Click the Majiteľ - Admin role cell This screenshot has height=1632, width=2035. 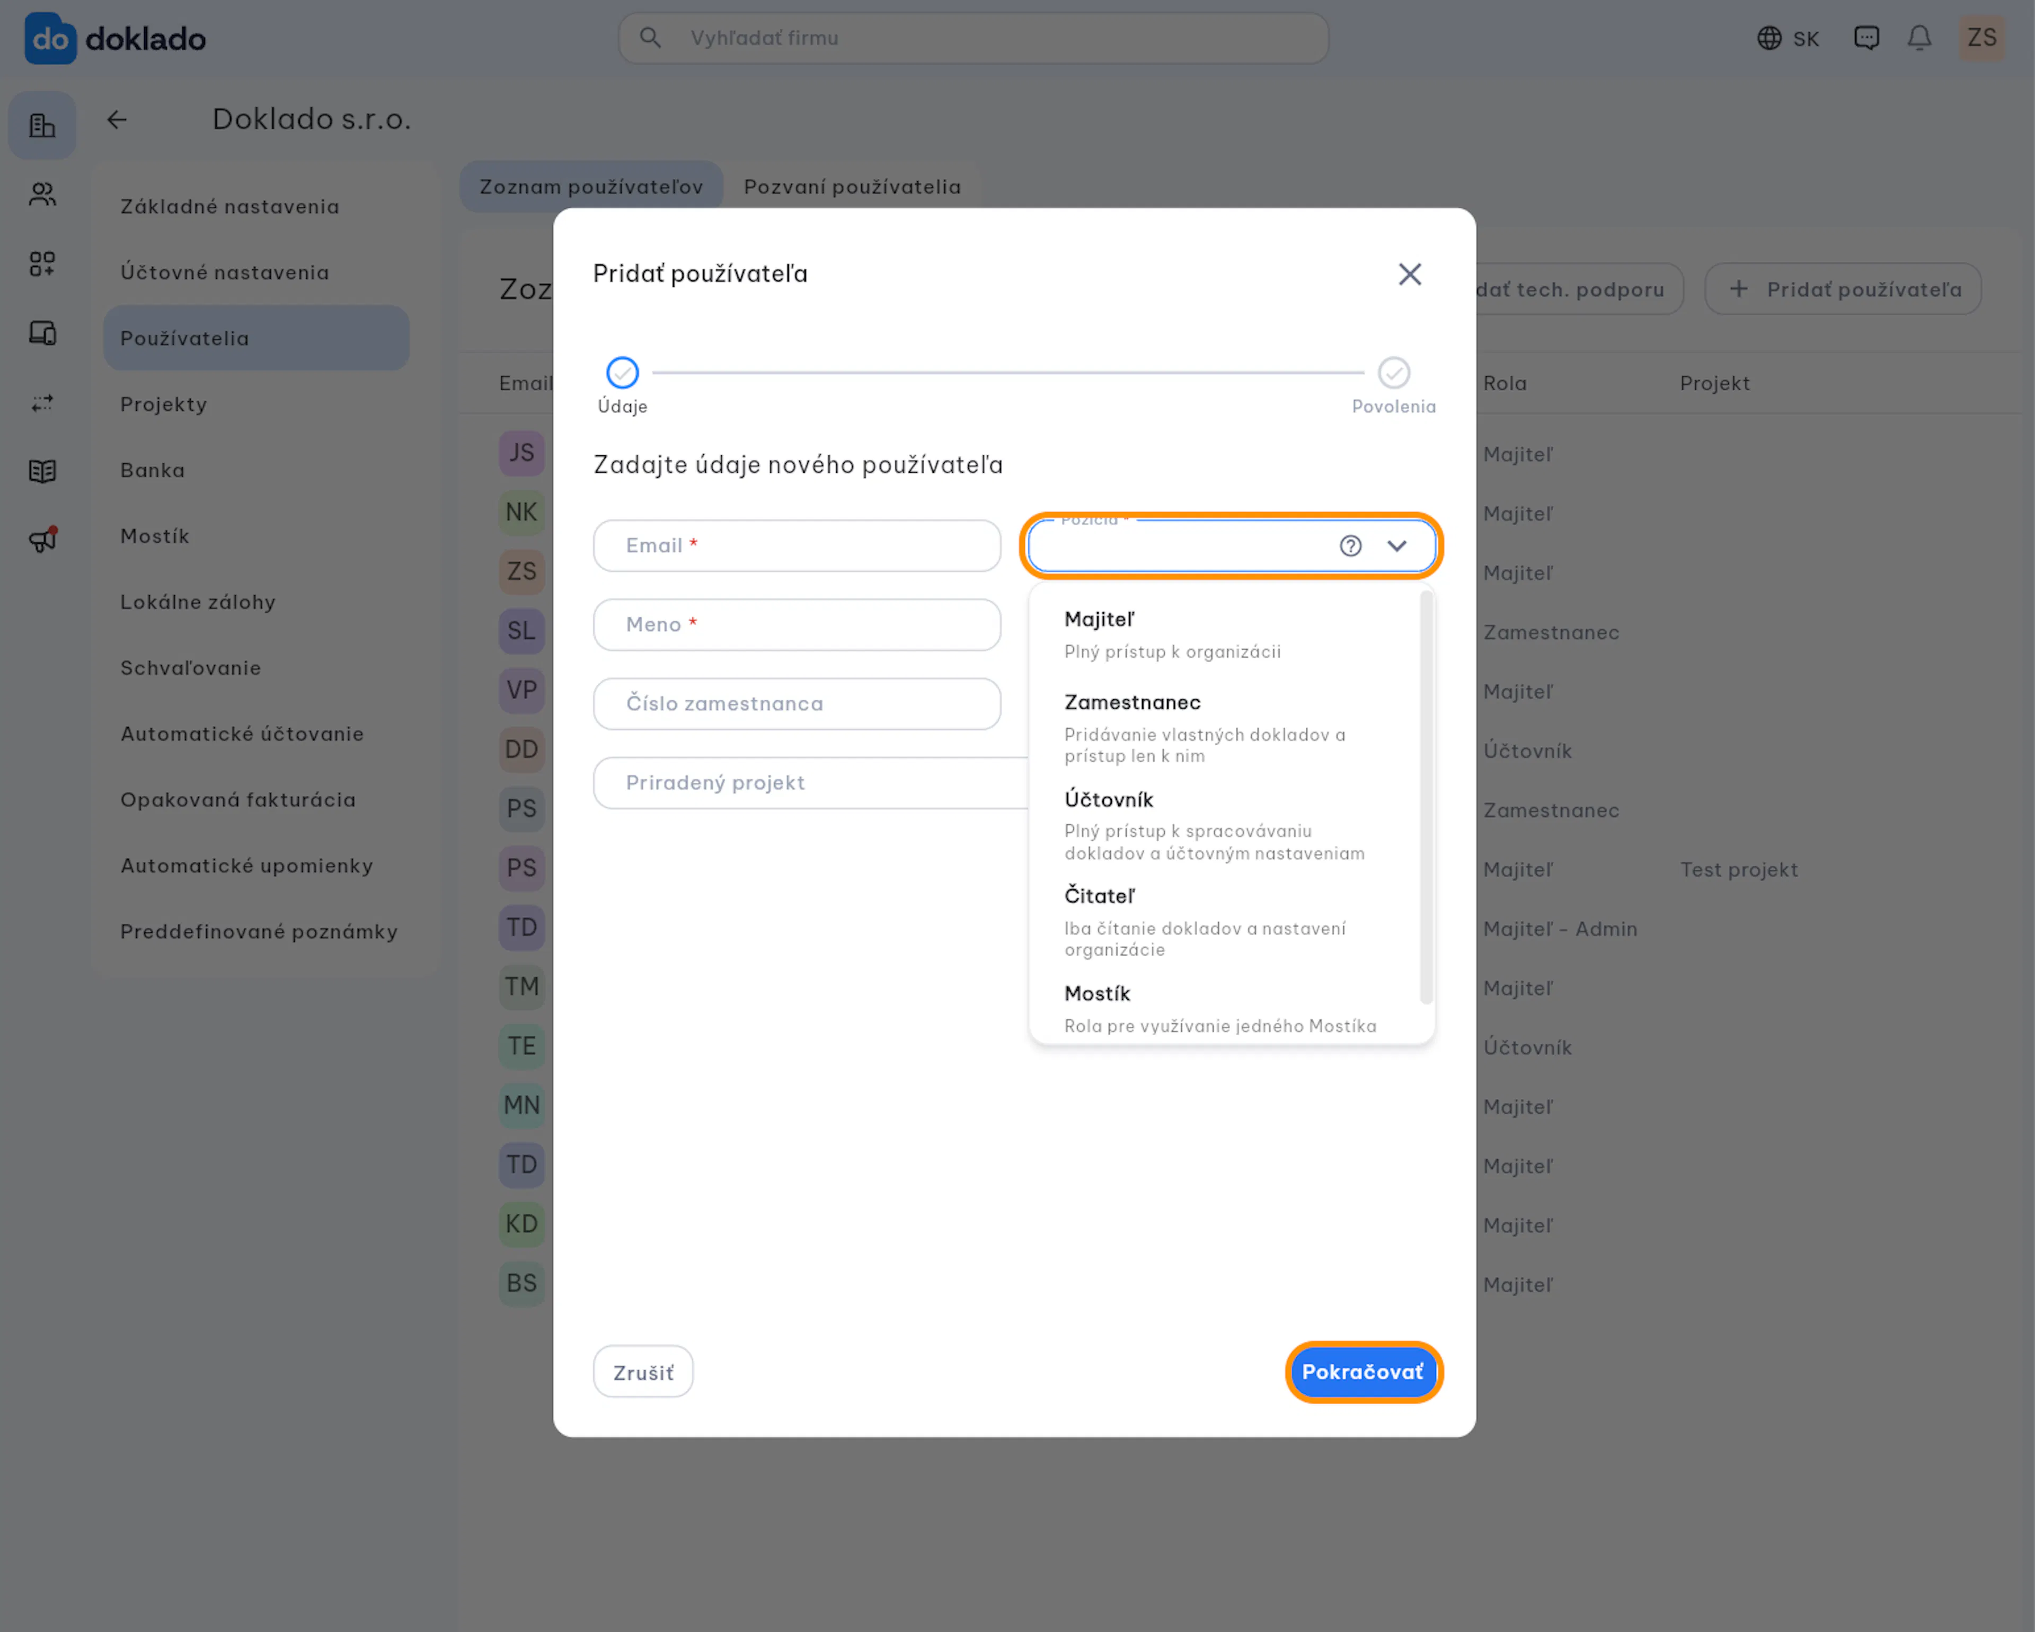(1560, 930)
